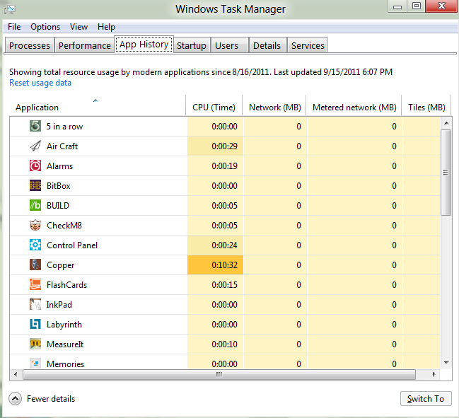The width and height of the screenshot is (459, 418).
Task: Click the InkPad app icon
Action: click(x=35, y=304)
